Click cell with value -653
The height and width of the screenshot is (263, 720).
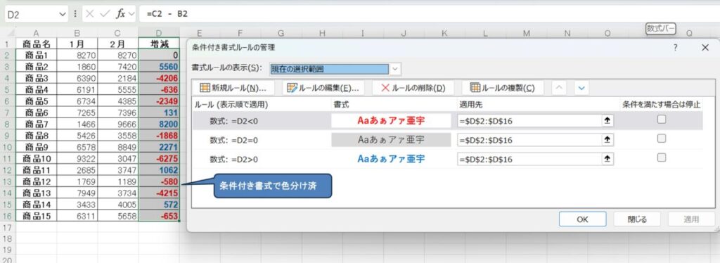(159, 216)
